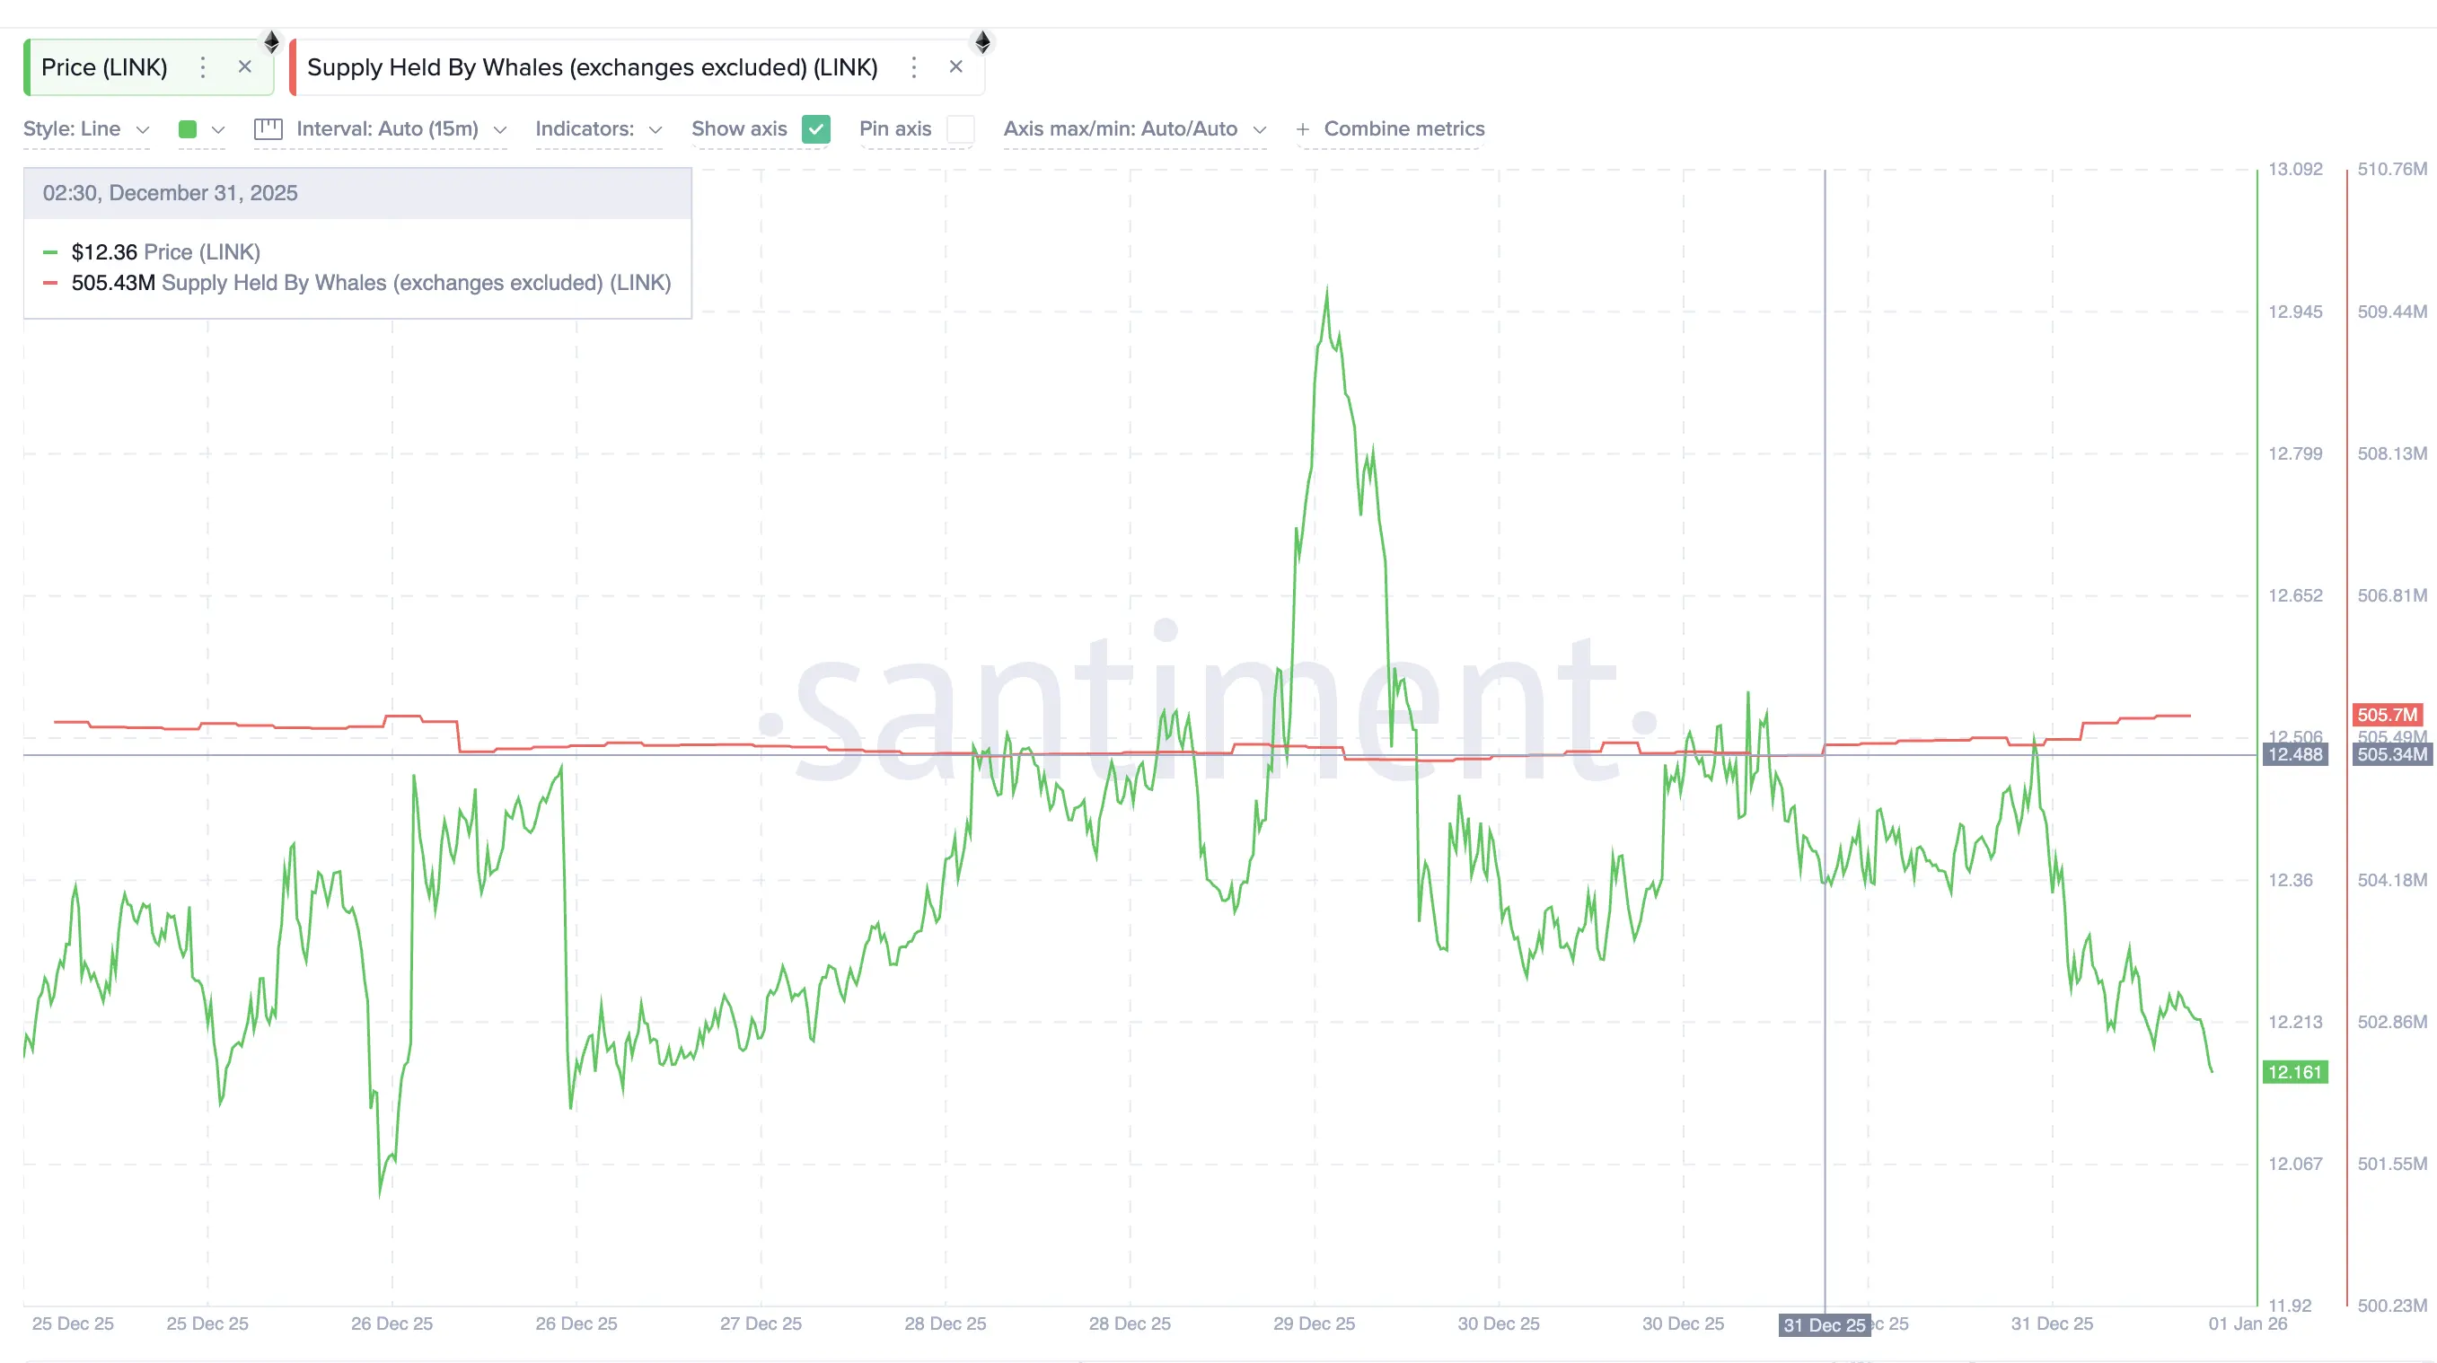Screen dimensions: 2437x1363
Task: Remove the Price (LINK) metric
Action: coord(245,67)
